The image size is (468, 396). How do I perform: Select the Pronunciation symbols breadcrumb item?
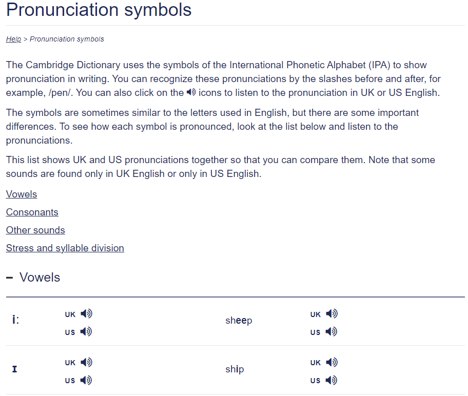click(x=67, y=39)
